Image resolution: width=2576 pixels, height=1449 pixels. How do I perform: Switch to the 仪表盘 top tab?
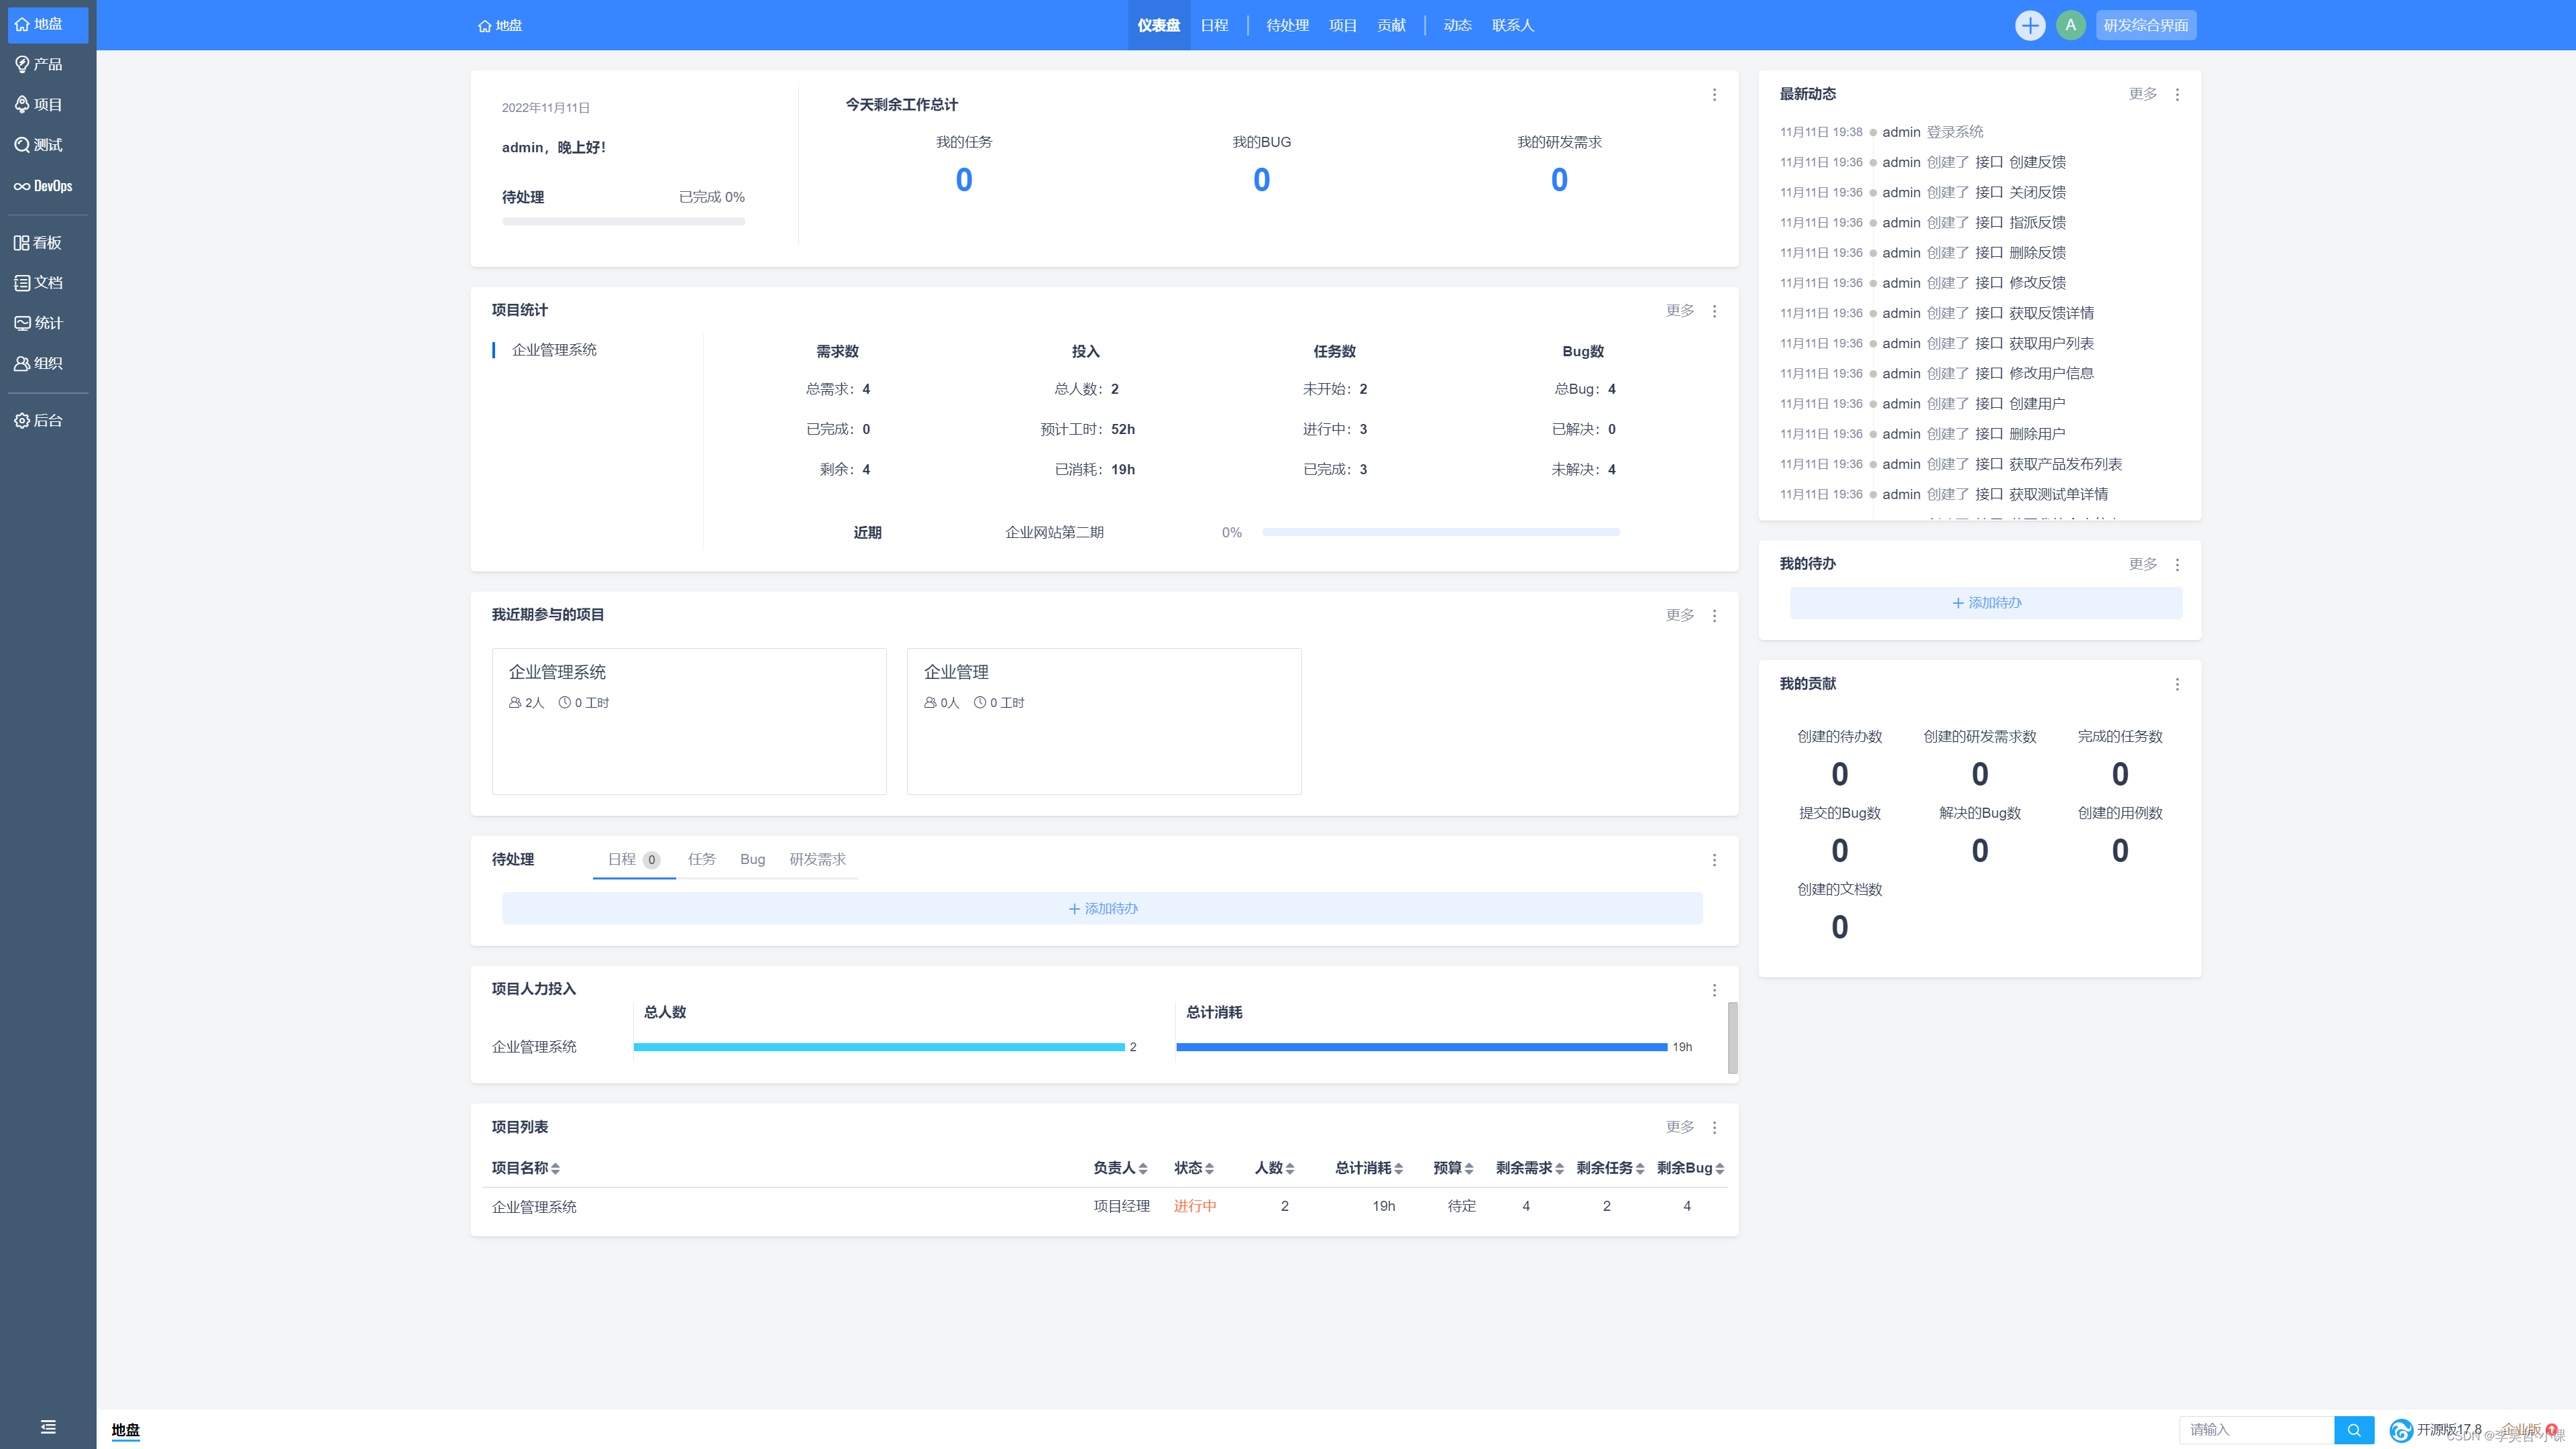point(1158,25)
